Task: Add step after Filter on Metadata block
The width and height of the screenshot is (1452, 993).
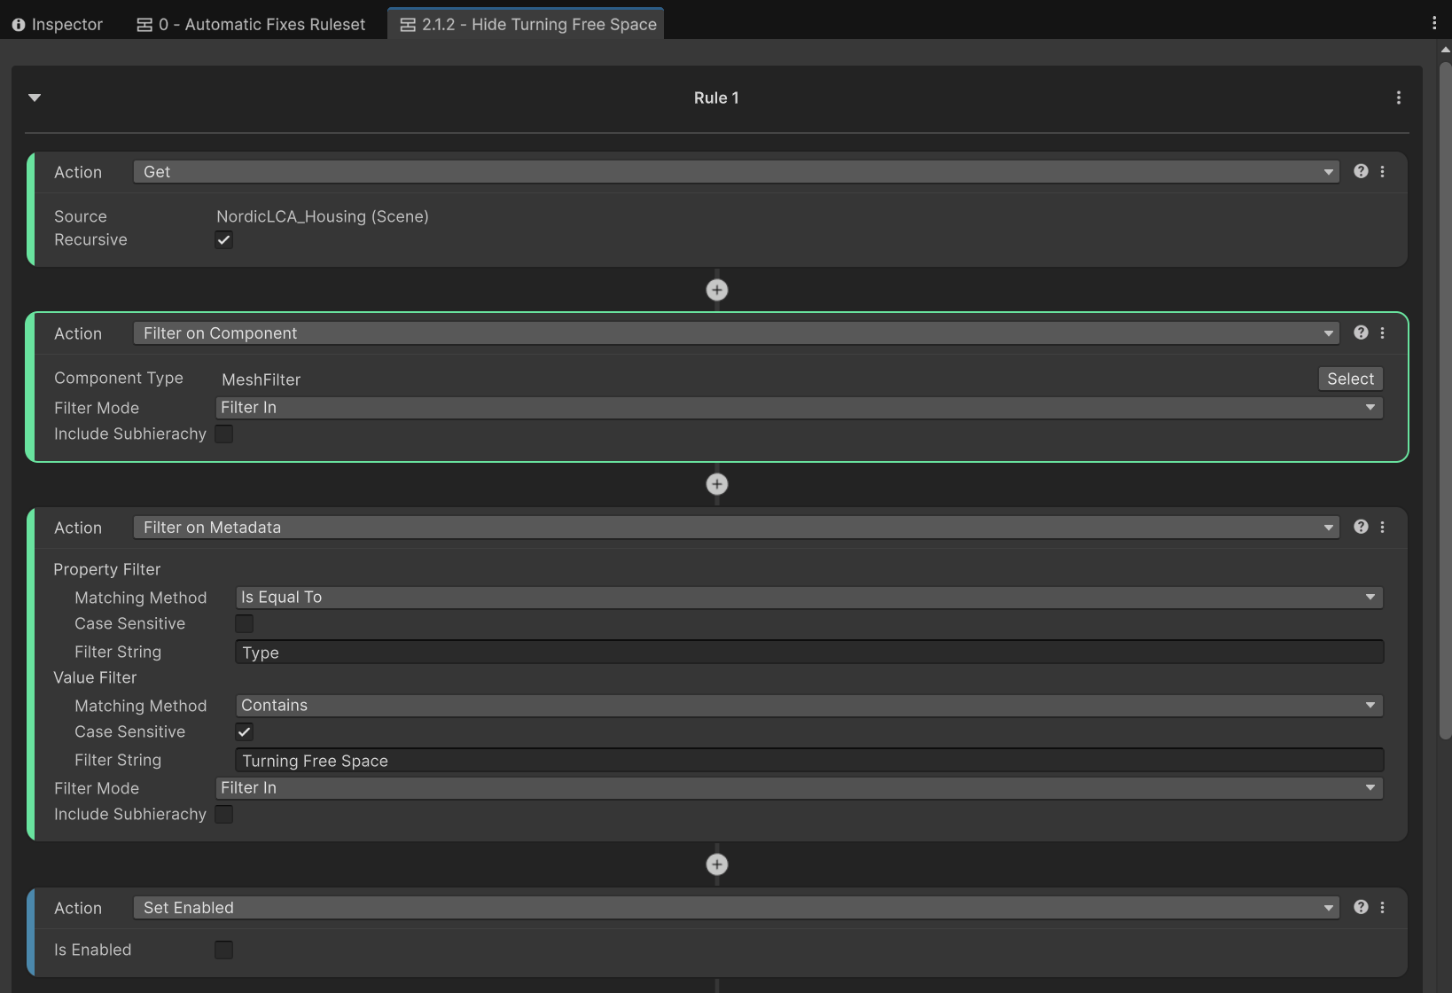Action: 716,864
